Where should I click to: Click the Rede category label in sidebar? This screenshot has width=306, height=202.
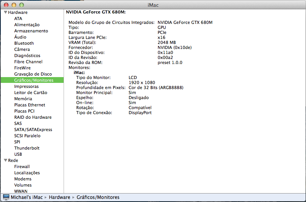pyautogui.click(x=13, y=160)
